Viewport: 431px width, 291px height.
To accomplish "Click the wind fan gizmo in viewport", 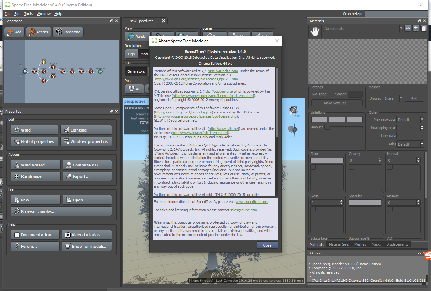I will [x=293, y=129].
